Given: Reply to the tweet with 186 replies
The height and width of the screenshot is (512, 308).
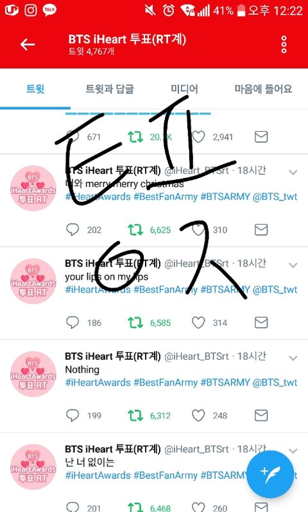Looking at the screenshot, I should point(73,322).
